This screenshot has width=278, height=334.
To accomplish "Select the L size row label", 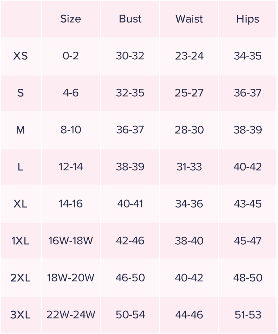I will 20,167.
